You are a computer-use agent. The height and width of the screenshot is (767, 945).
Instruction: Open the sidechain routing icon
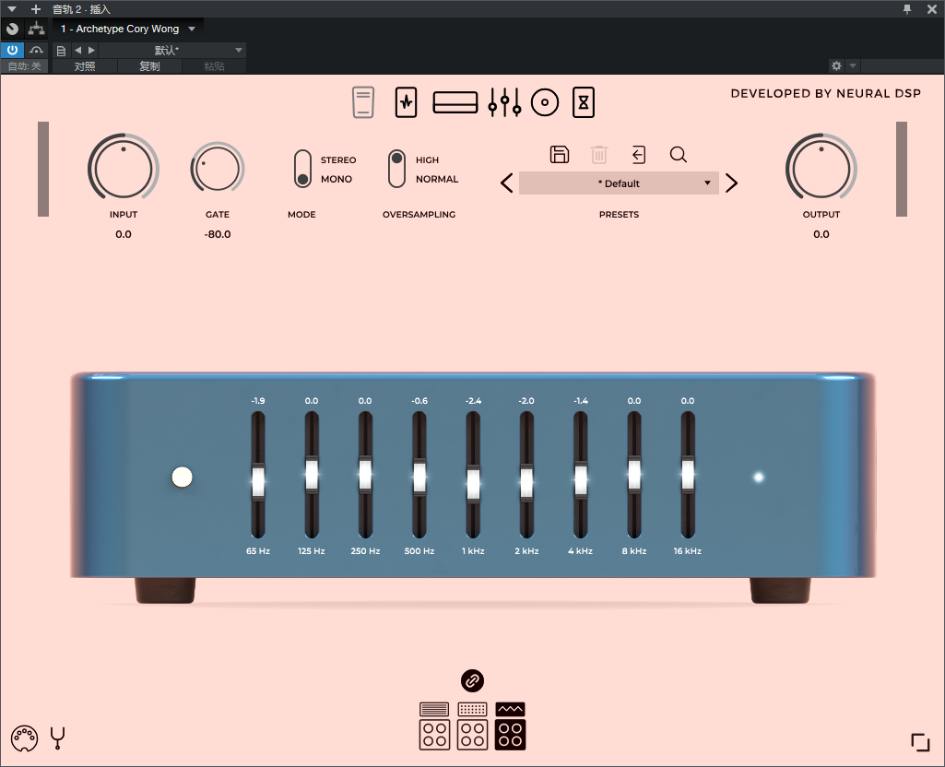tap(37, 29)
